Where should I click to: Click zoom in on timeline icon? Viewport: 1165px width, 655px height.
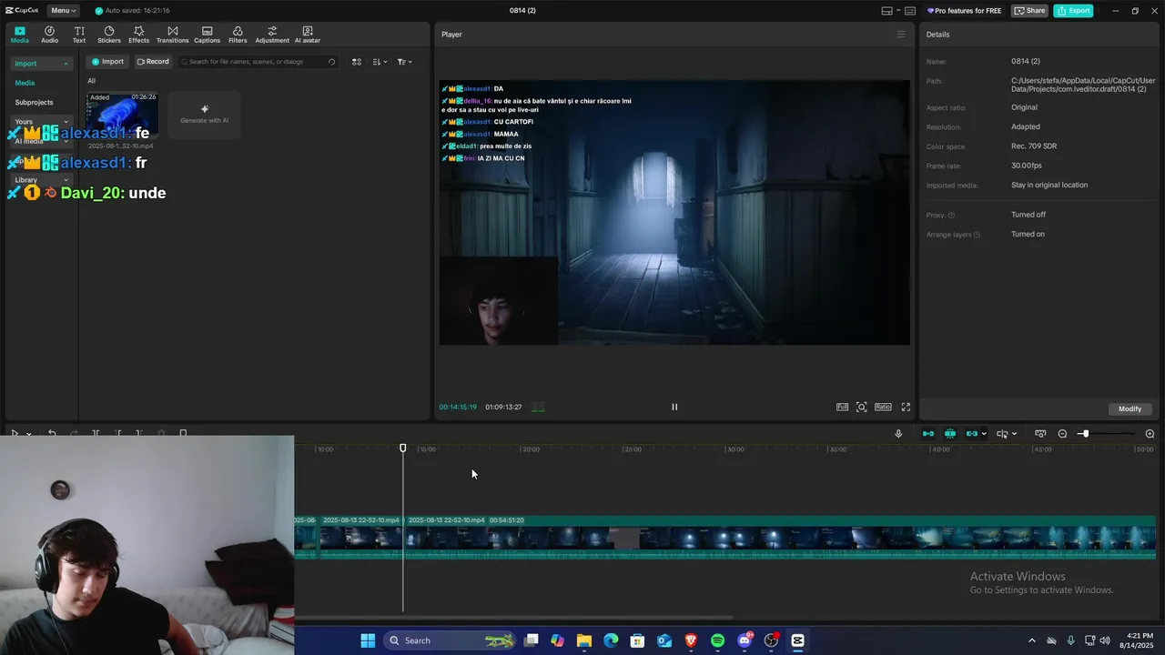(1150, 434)
